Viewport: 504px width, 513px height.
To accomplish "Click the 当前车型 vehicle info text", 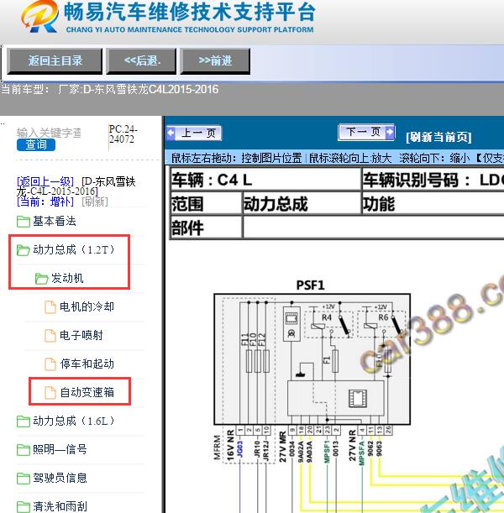I will coord(110,89).
